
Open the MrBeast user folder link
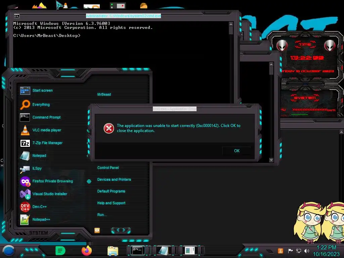pos(104,94)
